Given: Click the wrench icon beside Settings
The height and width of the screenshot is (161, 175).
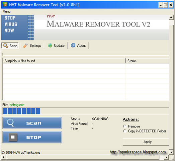Looking at the screenshot, I should click(x=25, y=45).
